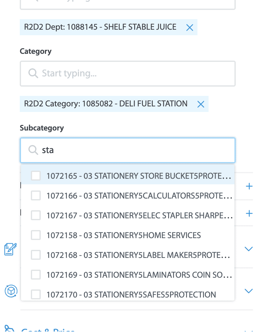
Task: Click the search icon in Subcategory field
Action: click(33, 150)
